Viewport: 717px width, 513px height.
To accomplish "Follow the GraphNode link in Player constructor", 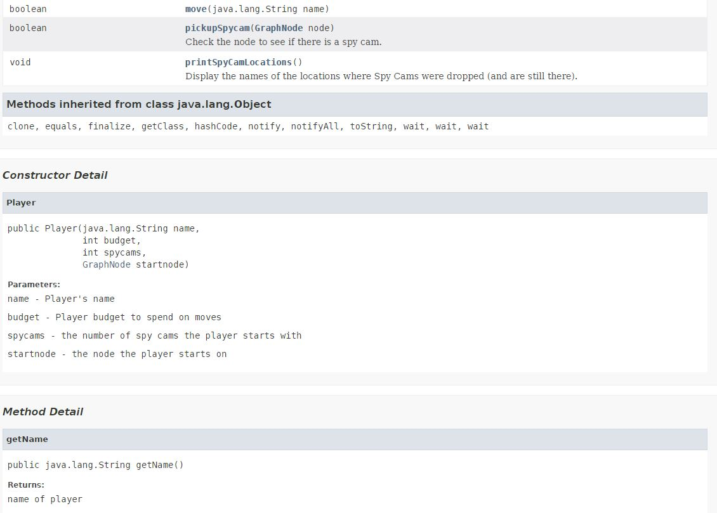I will point(106,264).
